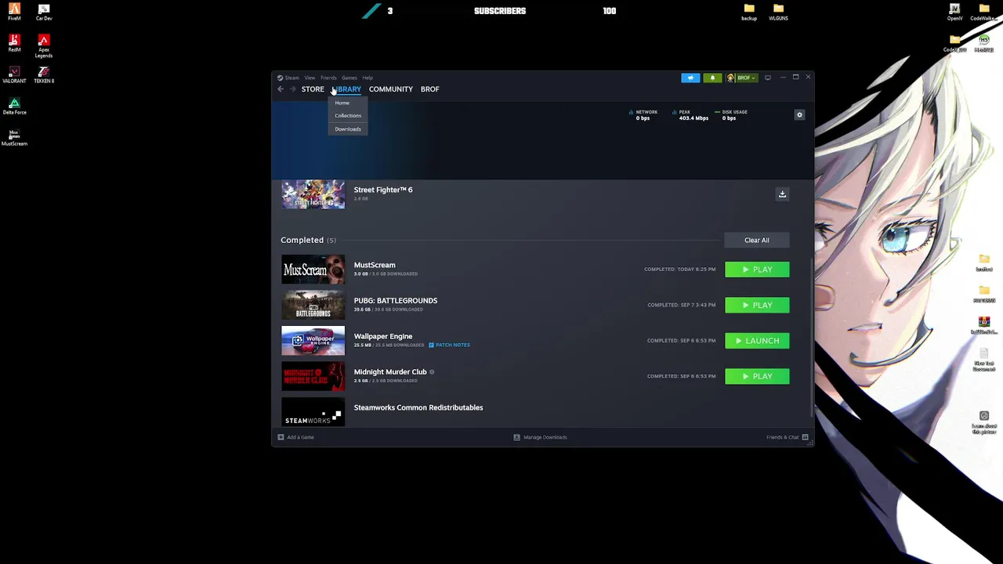Open the MustScream game thumbnail
The image size is (1003, 564).
[313, 269]
